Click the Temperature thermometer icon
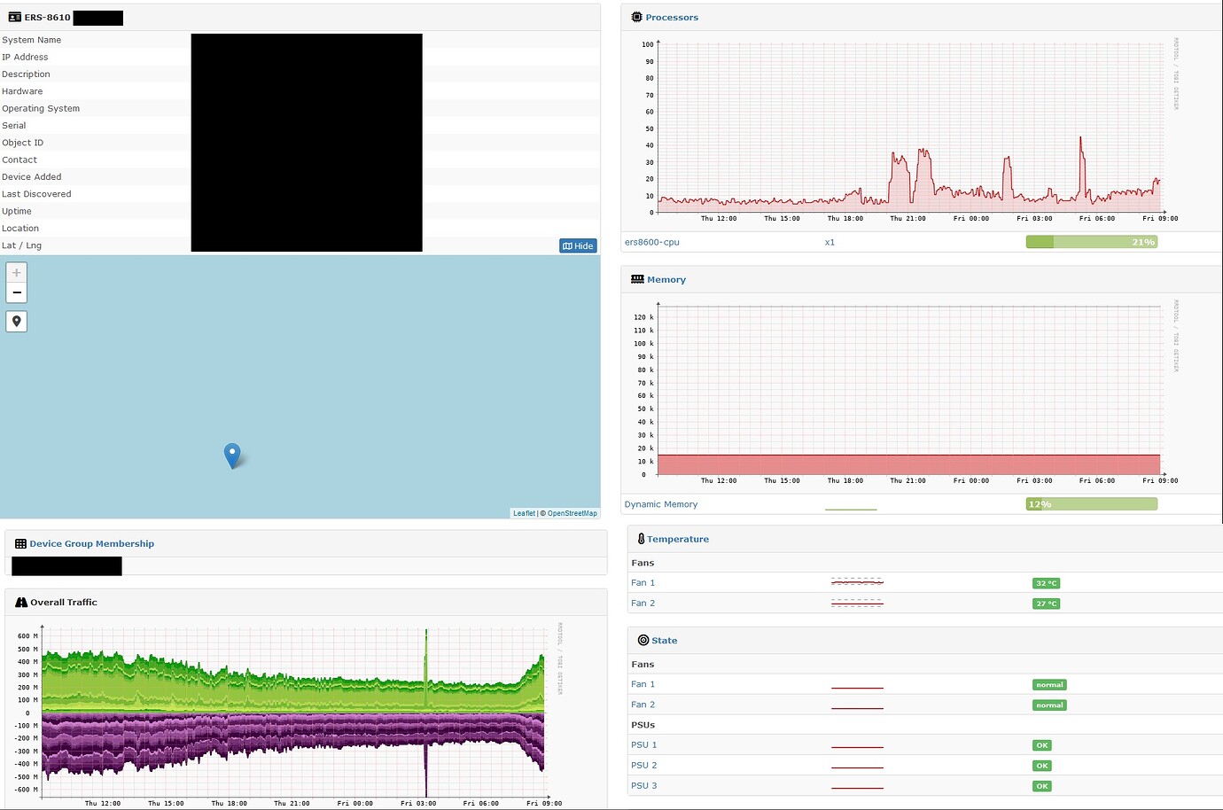 [x=641, y=539]
